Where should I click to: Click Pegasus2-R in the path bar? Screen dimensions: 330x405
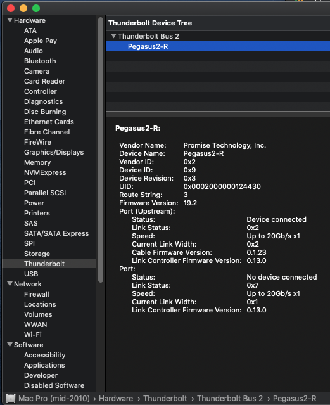[x=295, y=399]
